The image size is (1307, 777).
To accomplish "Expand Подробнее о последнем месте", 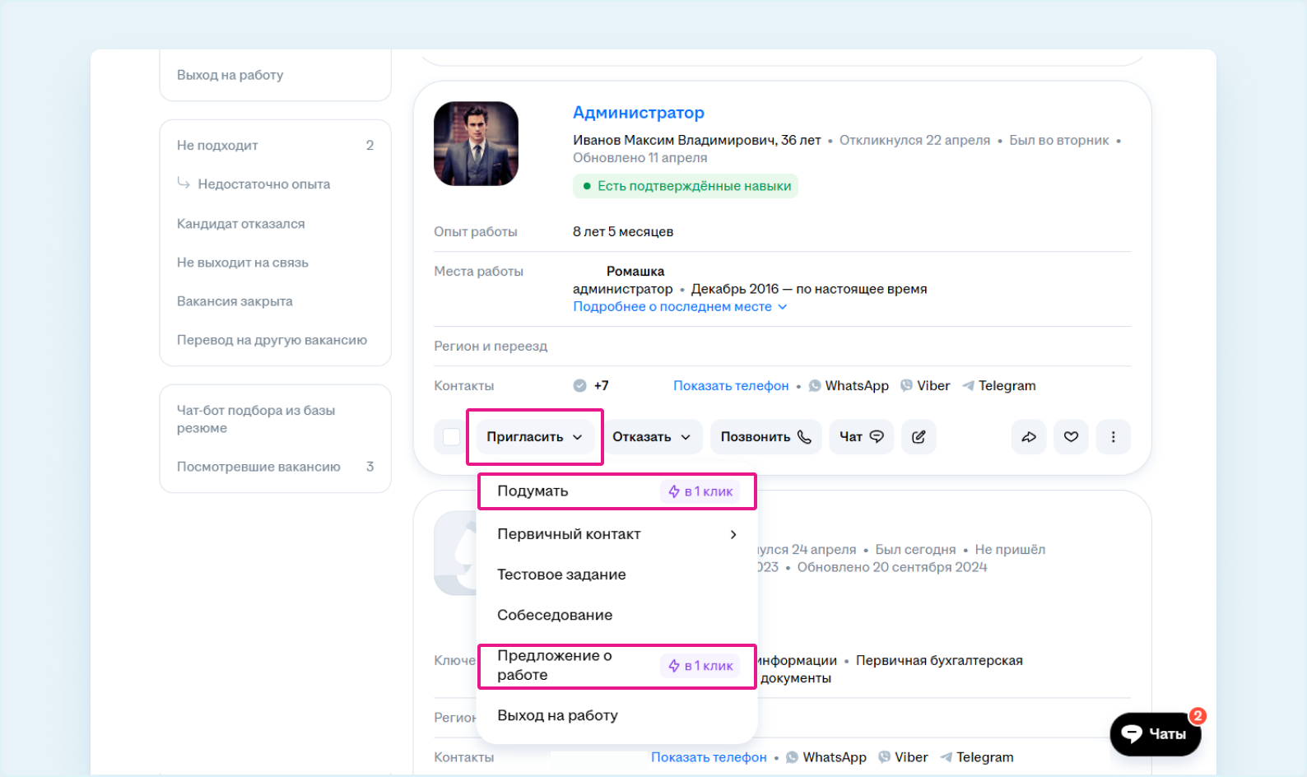I will coord(680,307).
